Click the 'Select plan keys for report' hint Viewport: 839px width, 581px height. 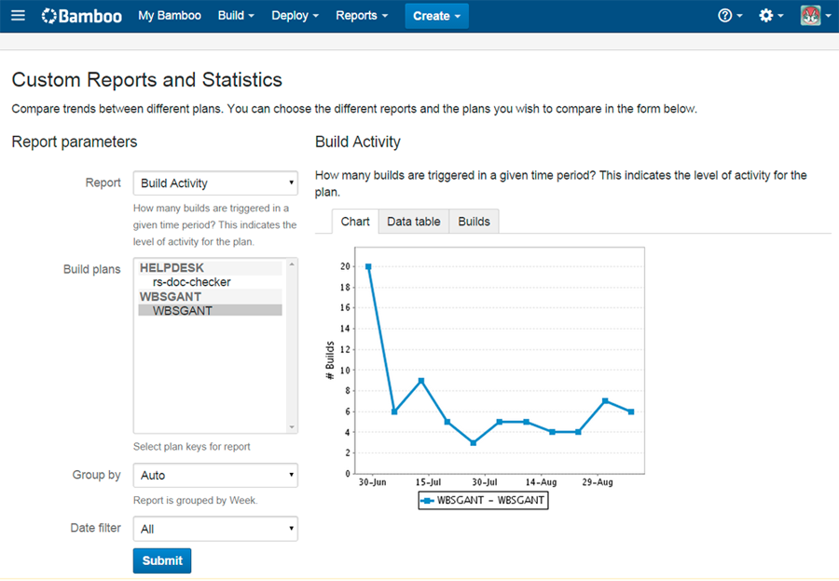click(x=191, y=447)
